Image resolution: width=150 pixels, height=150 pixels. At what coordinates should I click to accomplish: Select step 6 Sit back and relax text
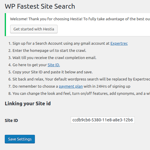81,79
